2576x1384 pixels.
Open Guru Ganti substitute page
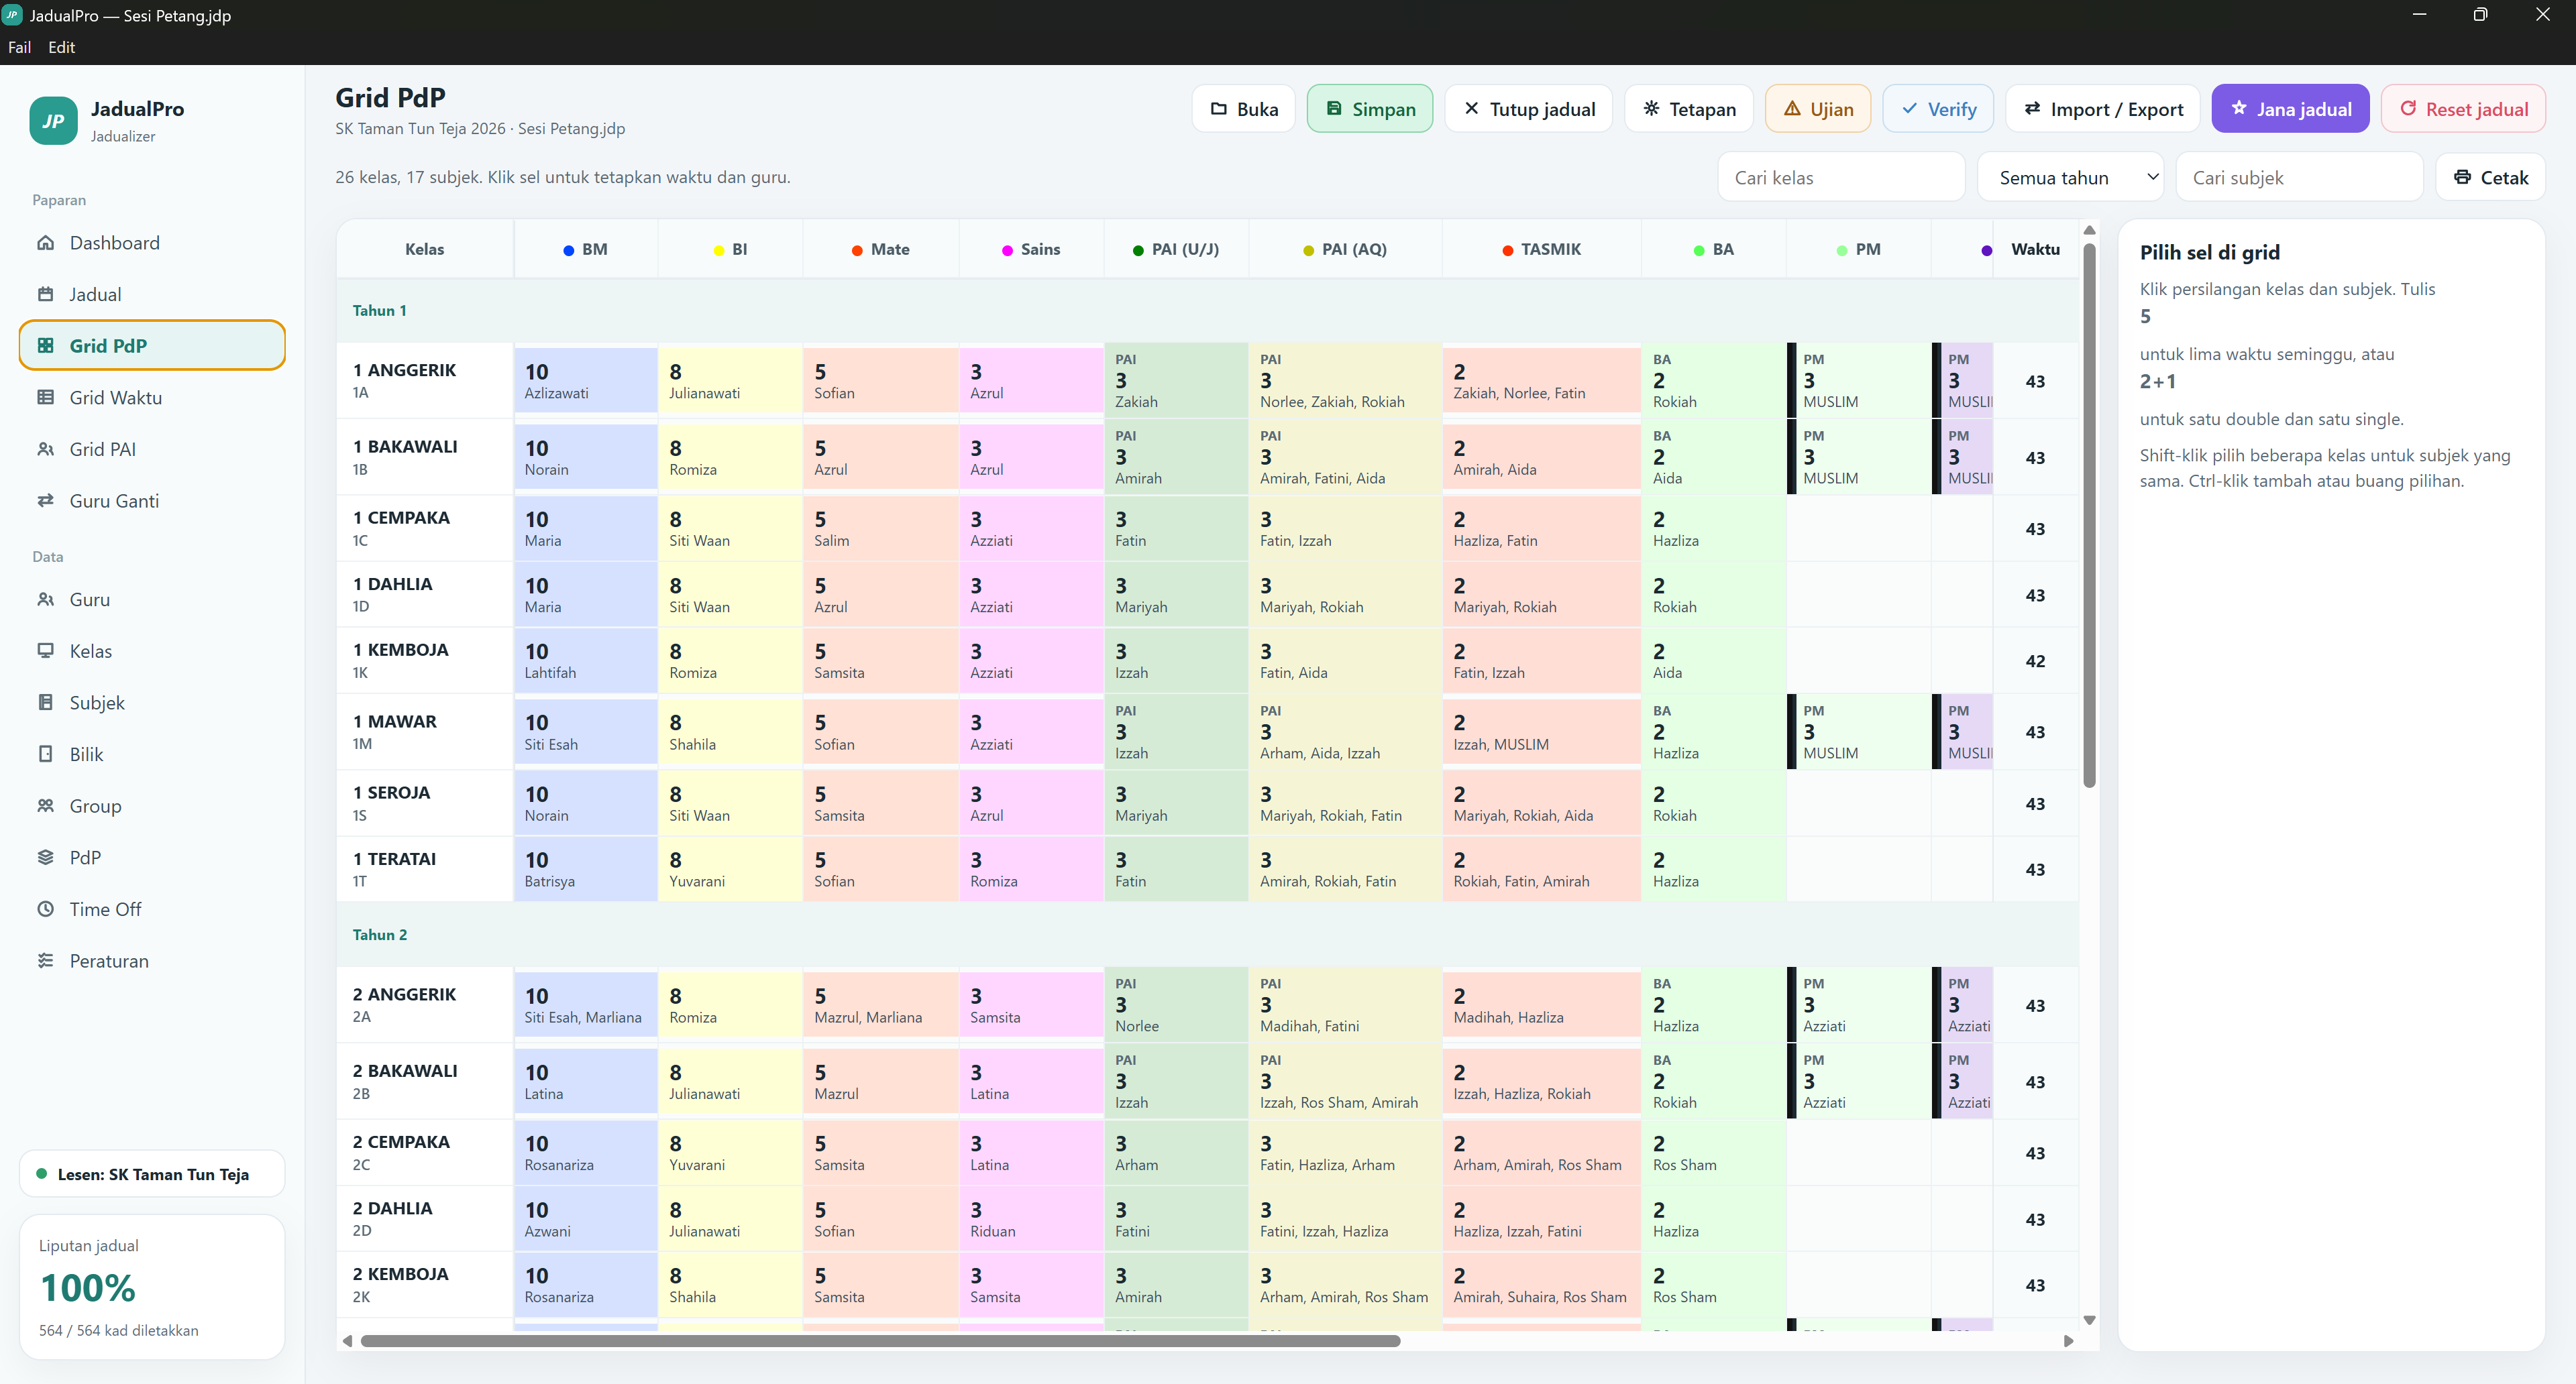tap(152, 501)
